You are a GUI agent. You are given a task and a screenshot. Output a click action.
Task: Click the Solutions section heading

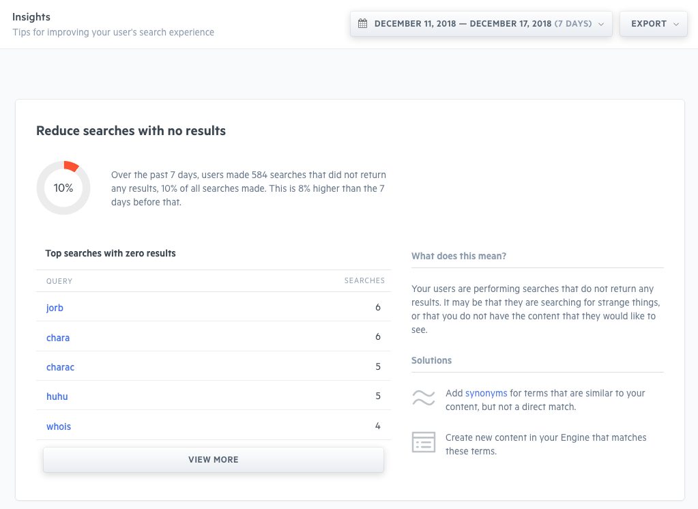431,360
